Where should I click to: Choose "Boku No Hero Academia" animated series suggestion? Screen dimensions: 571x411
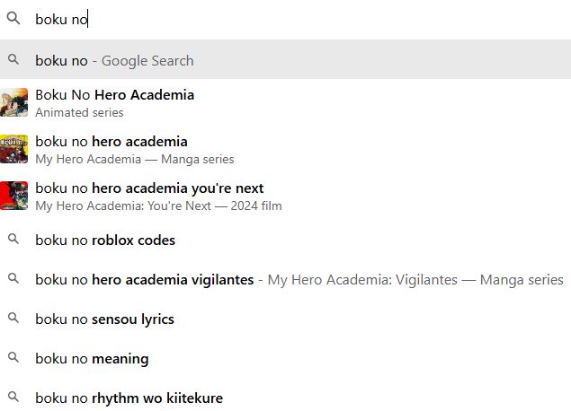tap(114, 95)
